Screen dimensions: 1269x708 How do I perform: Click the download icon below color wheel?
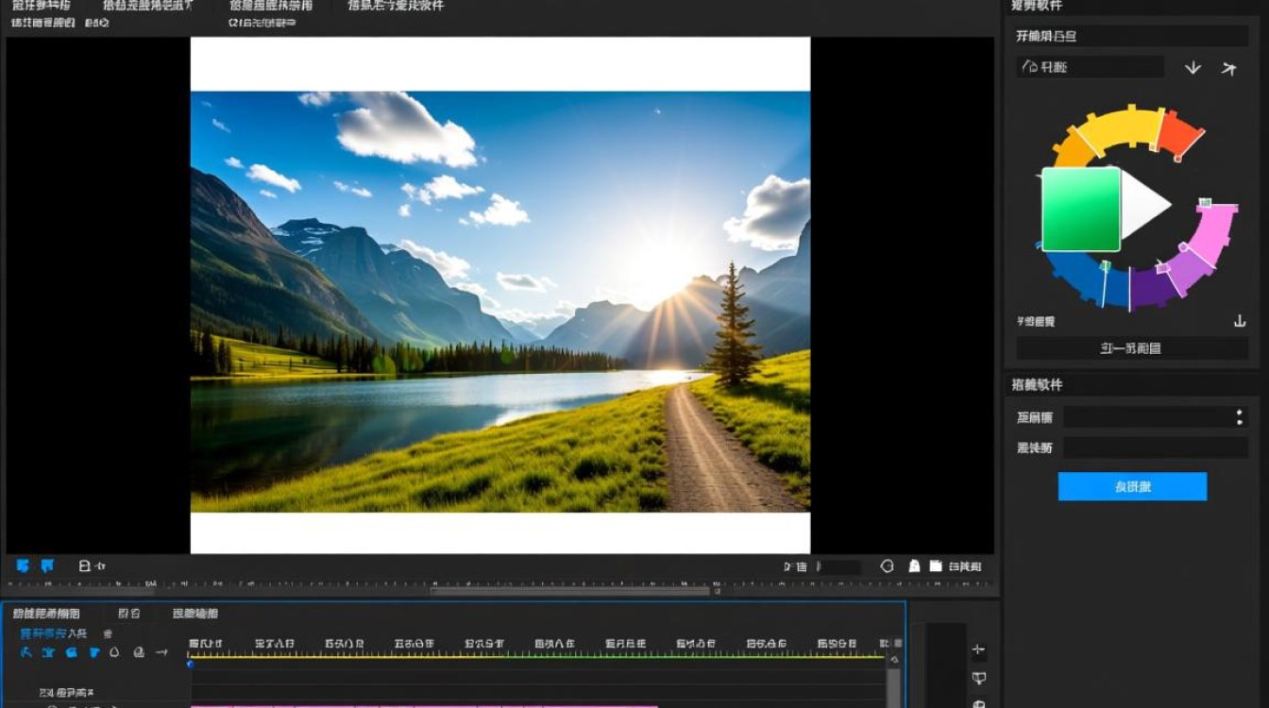pyautogui.click(x=1240, y=321)
